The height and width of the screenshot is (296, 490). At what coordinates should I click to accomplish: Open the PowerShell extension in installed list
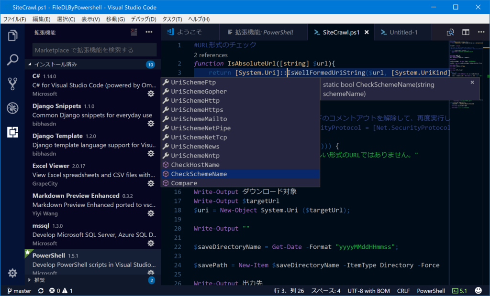pyautogui.click(x=93, y=262)
